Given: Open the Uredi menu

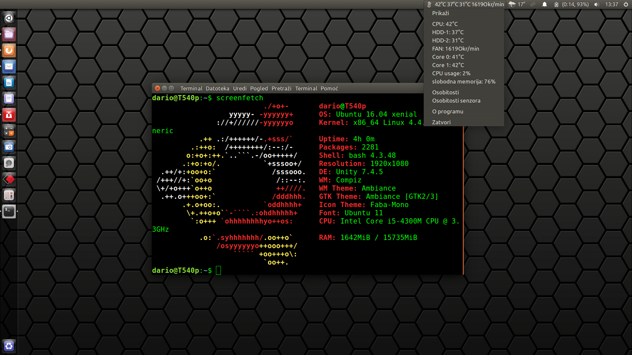Looking at the screenshot, I should pyautogui.click(x=240, y=88).
